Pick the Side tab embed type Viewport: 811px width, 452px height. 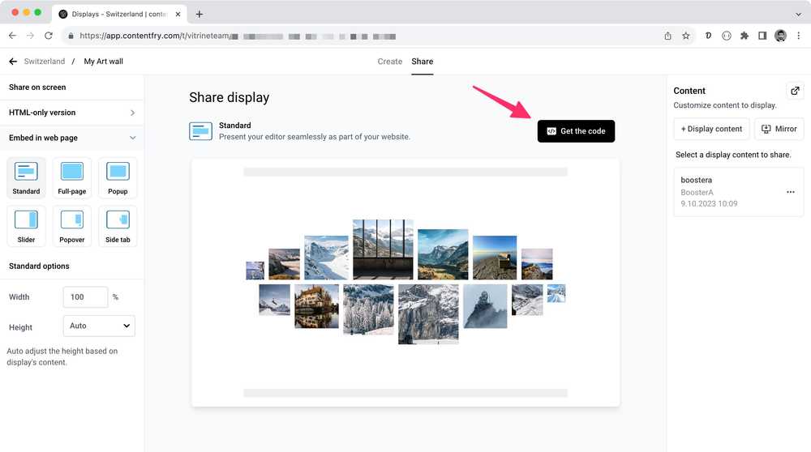118,226
